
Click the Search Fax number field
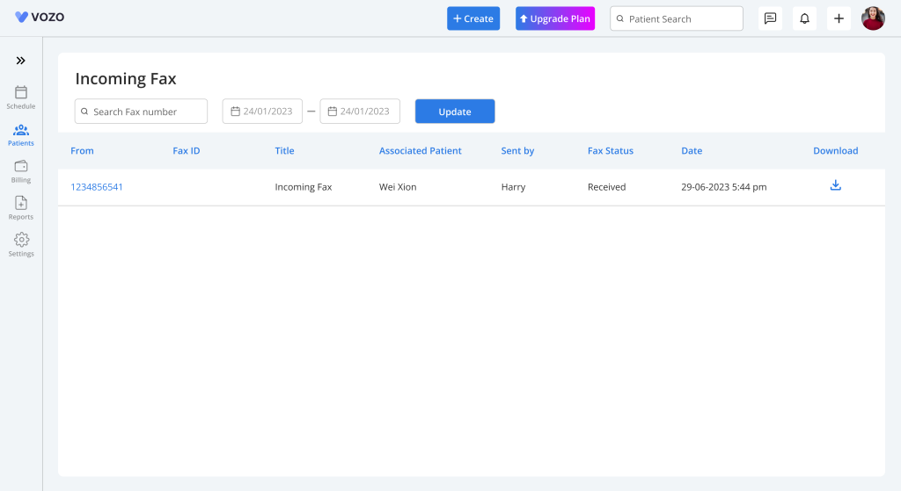tap(141, 112)
